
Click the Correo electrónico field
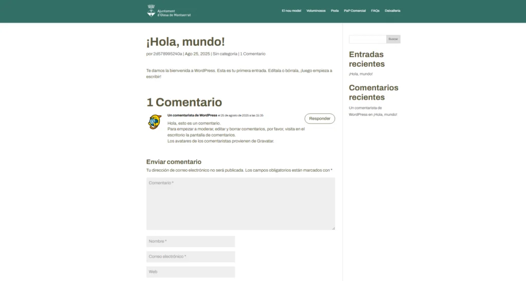(191, 256)
